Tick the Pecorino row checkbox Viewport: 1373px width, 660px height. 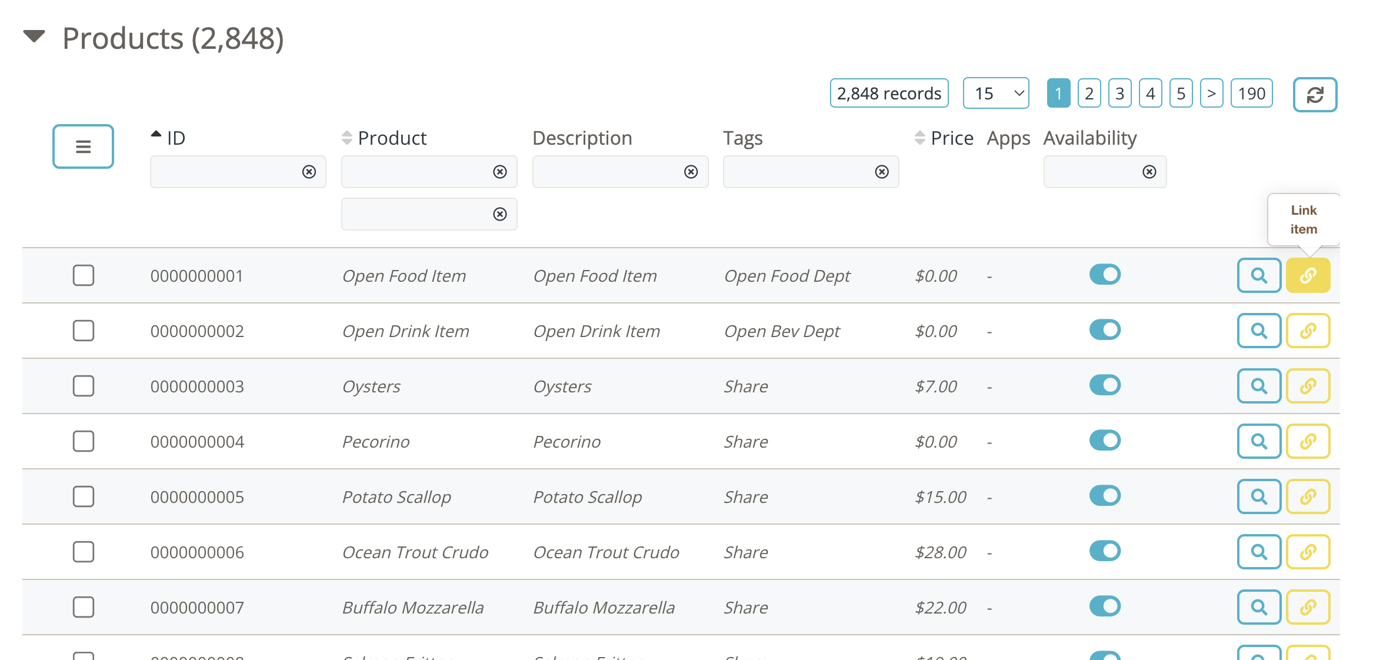click(x=84, y=441)
